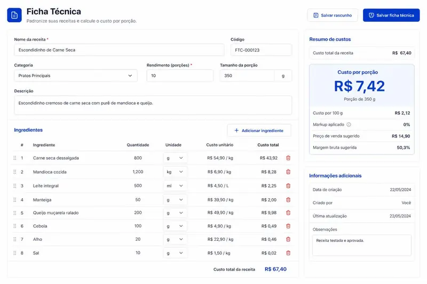Change the unit dropdown for Carne seca dessalgada
Viewport: 427px width, 284px height.
tap(175, 158)
